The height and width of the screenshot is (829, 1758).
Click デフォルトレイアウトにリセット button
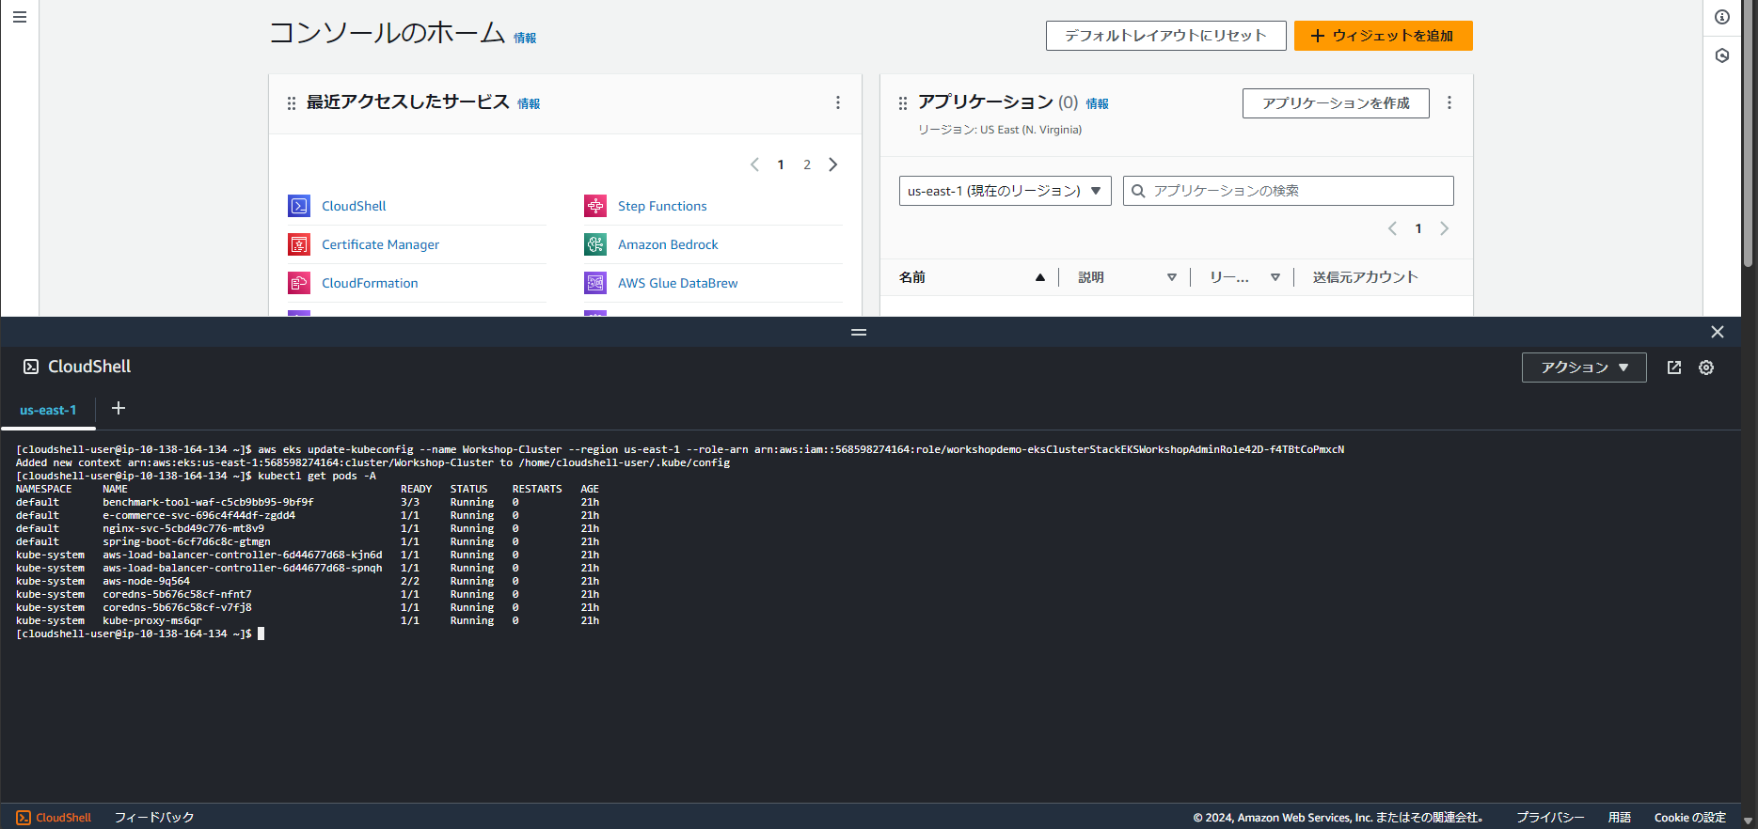(1165, 36)
